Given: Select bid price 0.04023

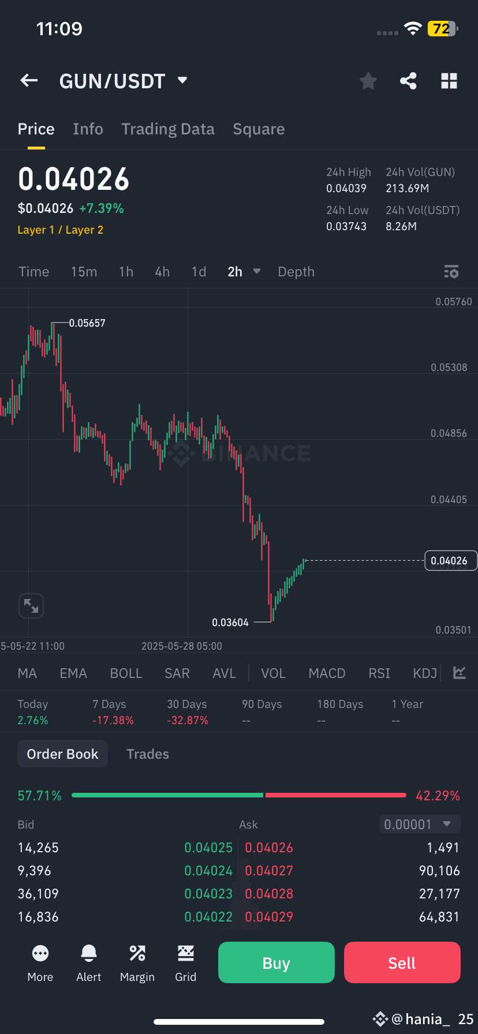Looking at the screenshot, I should tap(208, 894).
